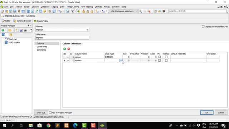Screen dimensions: 229x129
Task: Click the Jump to search field
Action: [197, 11]
